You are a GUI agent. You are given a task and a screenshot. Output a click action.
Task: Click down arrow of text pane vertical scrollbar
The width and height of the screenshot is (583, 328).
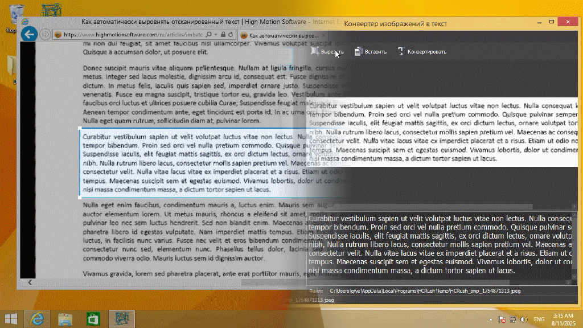[574, 276]
